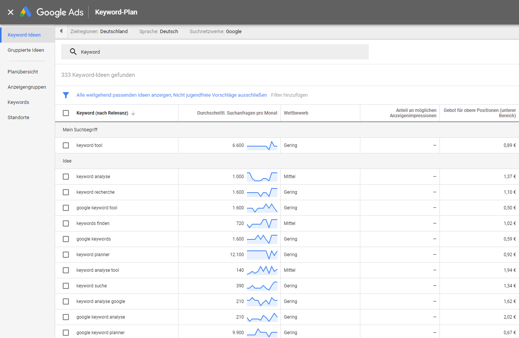Open the trend chart for google keyword tool
Screen dimensions: 519x338
click(262, 208)
